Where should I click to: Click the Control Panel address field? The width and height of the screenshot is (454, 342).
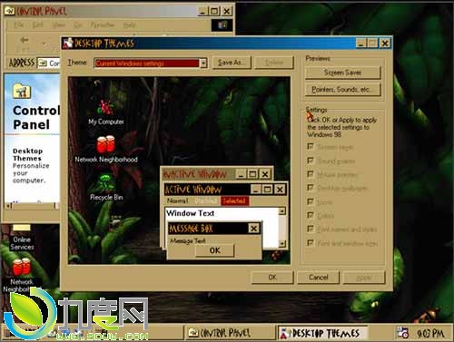coord(48,64)
